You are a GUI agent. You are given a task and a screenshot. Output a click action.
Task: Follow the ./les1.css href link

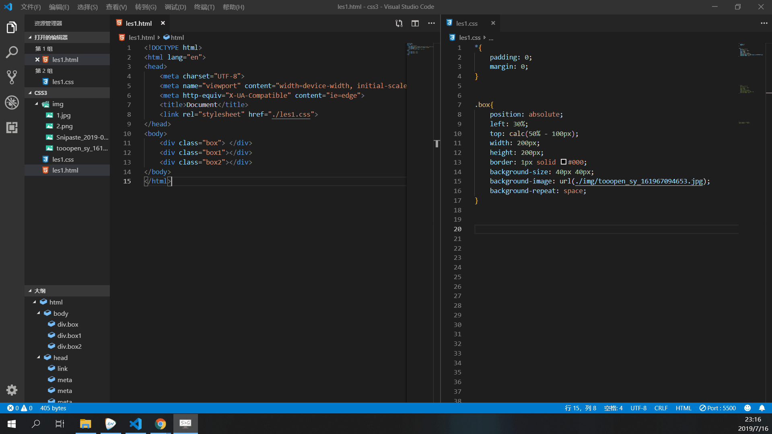coord(291,114)
